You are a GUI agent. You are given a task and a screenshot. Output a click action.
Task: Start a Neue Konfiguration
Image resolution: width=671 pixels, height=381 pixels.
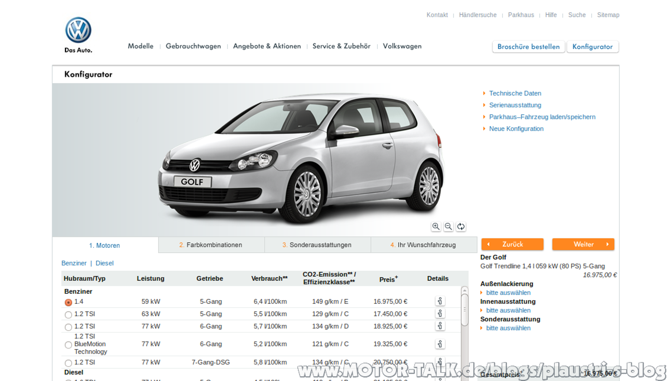pyautogui.click(x=516, y=129)
